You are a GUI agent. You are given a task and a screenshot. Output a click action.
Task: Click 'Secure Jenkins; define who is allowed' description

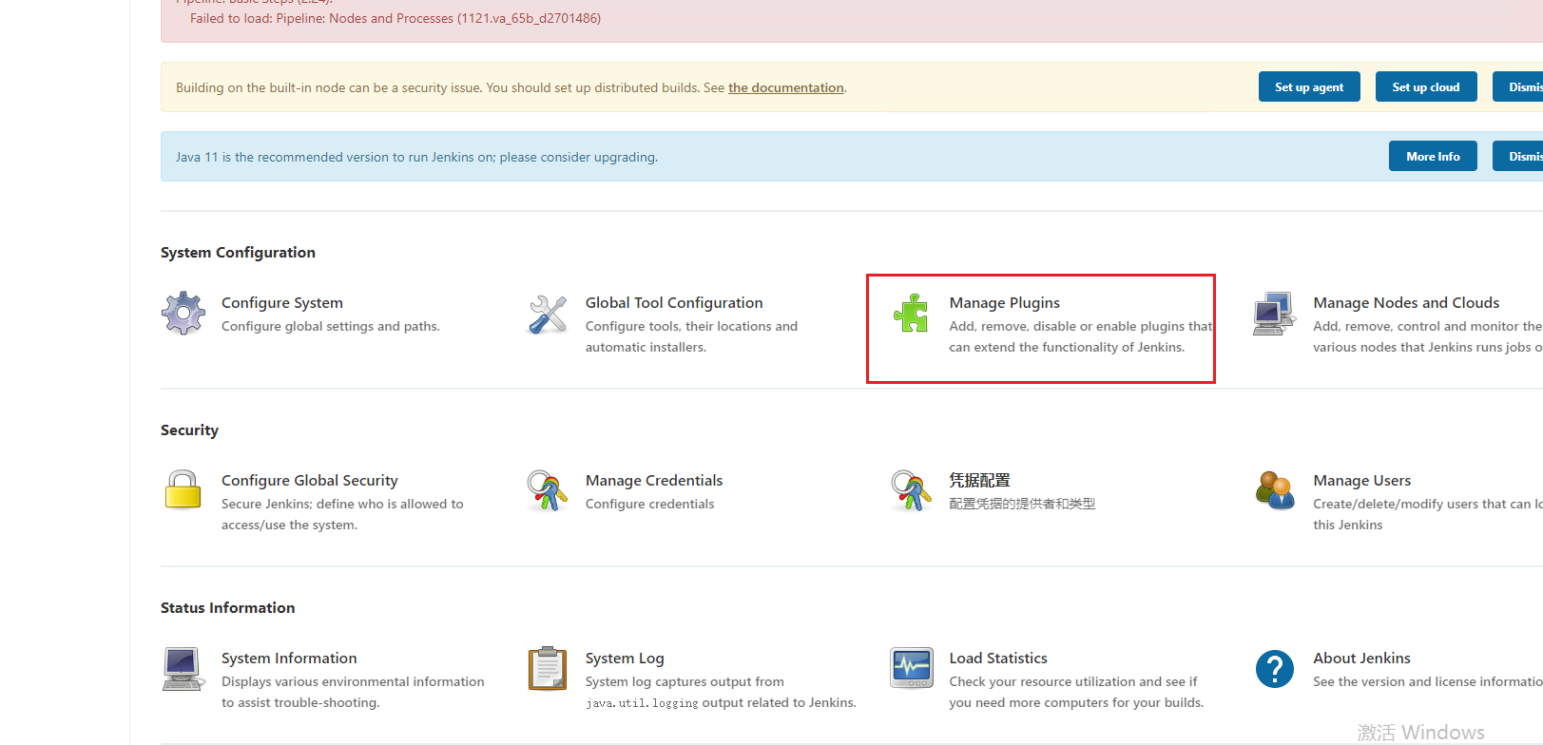342,514
